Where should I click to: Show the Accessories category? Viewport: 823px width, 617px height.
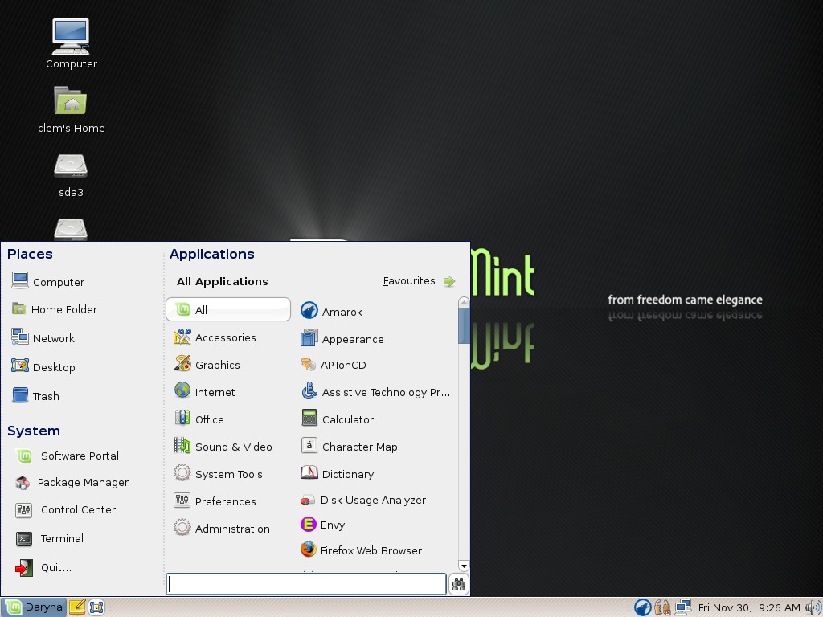(x=227, y=337)
